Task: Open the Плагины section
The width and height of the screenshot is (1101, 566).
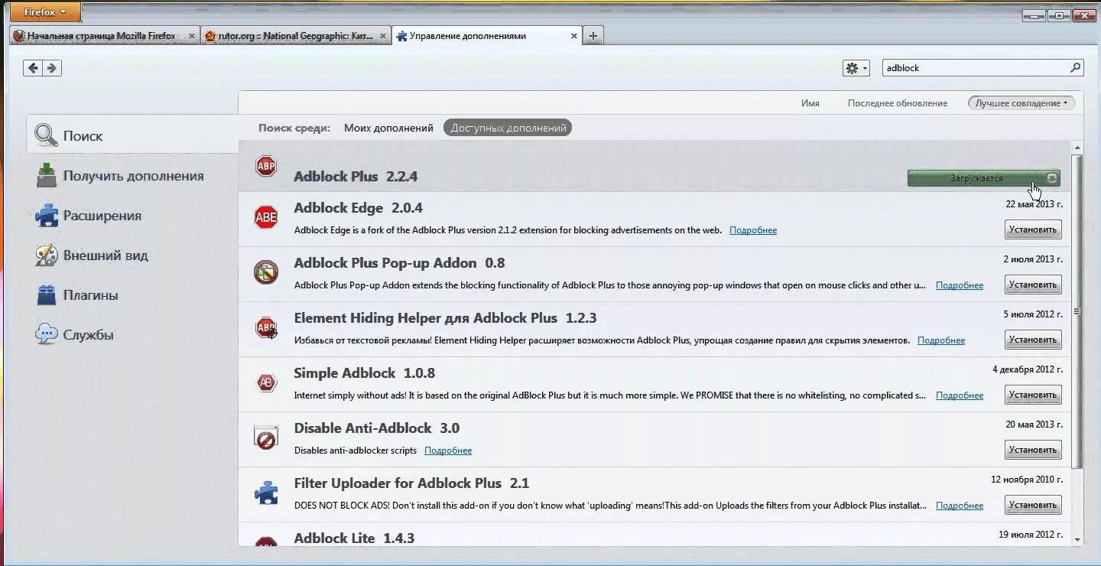Action: point(92,295)
